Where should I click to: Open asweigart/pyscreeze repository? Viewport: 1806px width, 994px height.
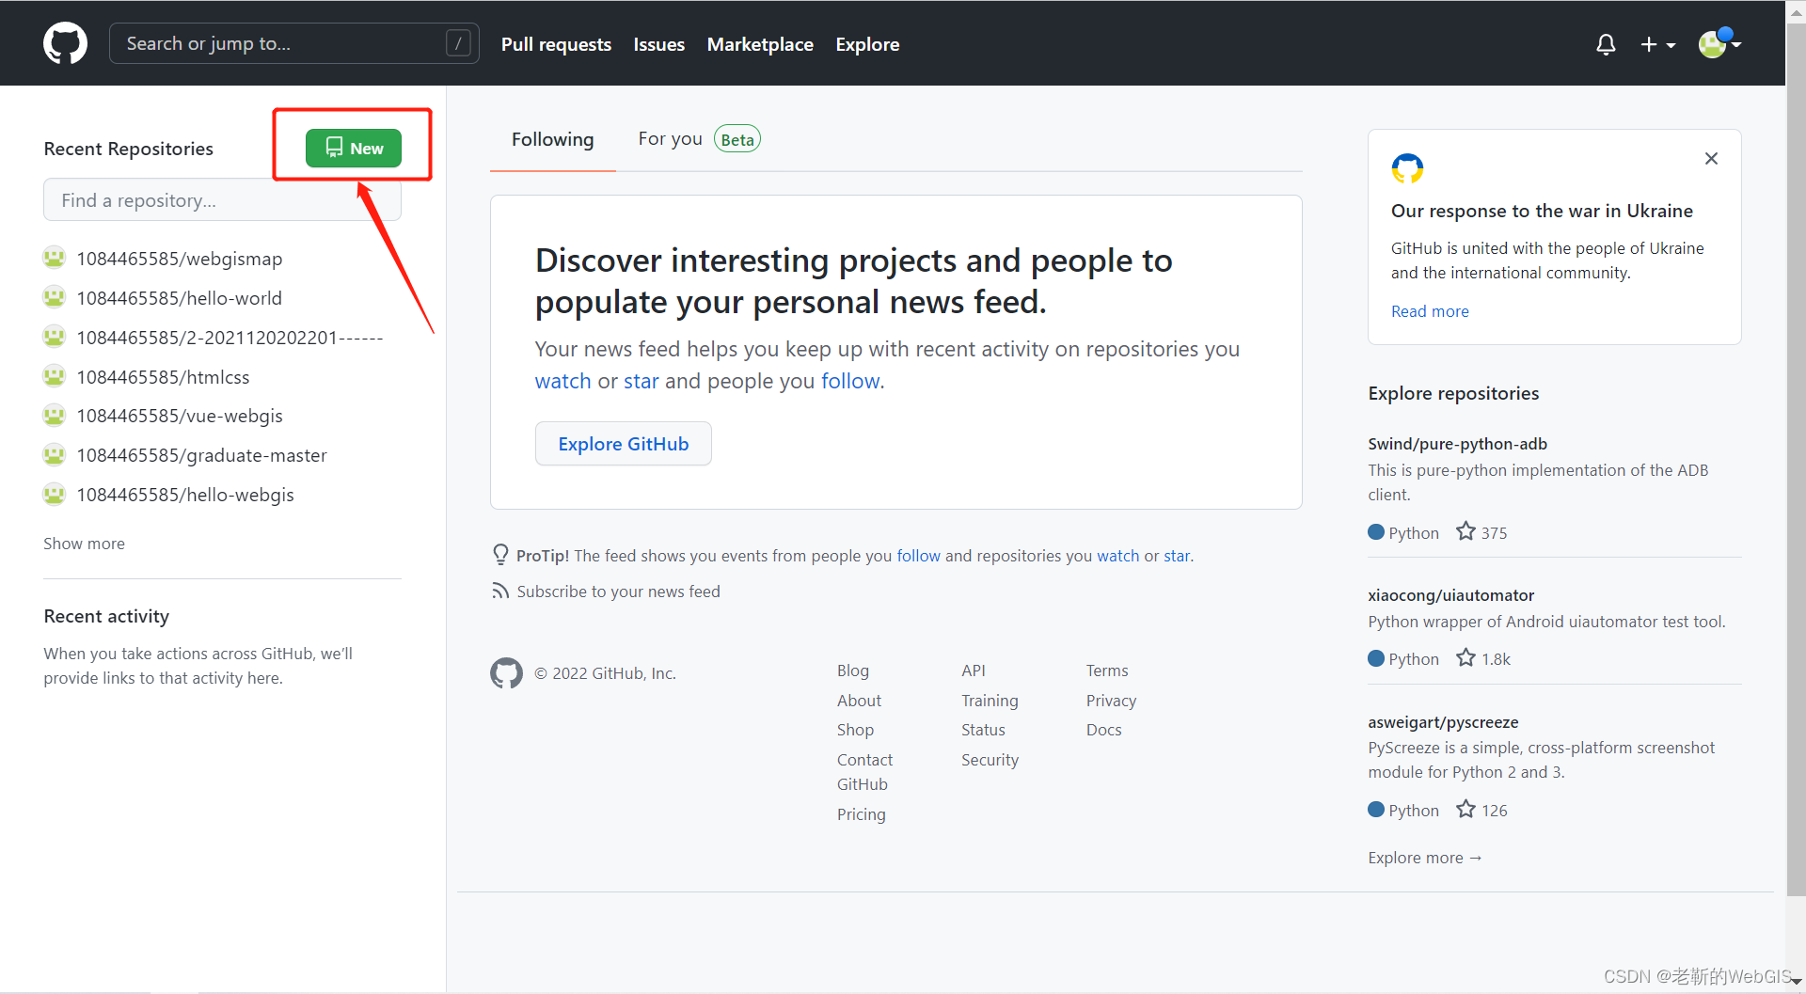tap(1443, 722)
